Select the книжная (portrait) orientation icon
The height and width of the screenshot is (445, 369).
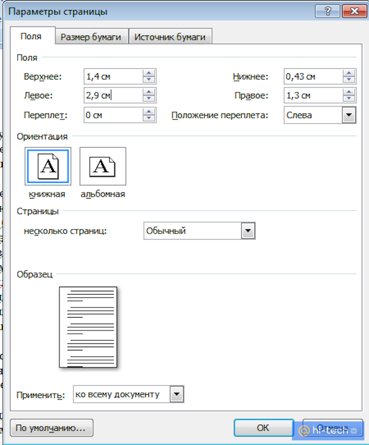click(48, 166)
